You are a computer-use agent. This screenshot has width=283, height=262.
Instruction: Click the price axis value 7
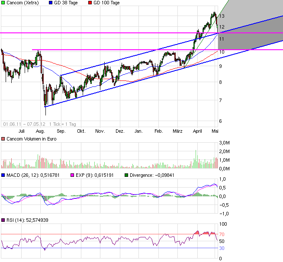pos(220,100)
